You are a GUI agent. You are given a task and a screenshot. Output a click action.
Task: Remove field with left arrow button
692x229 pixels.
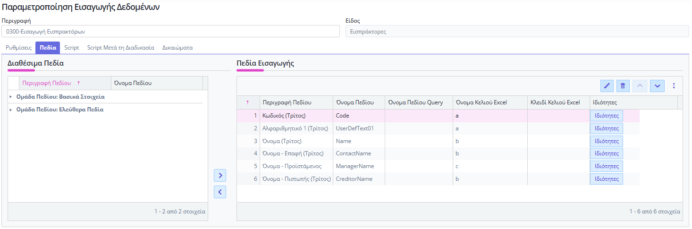(220, 192)
